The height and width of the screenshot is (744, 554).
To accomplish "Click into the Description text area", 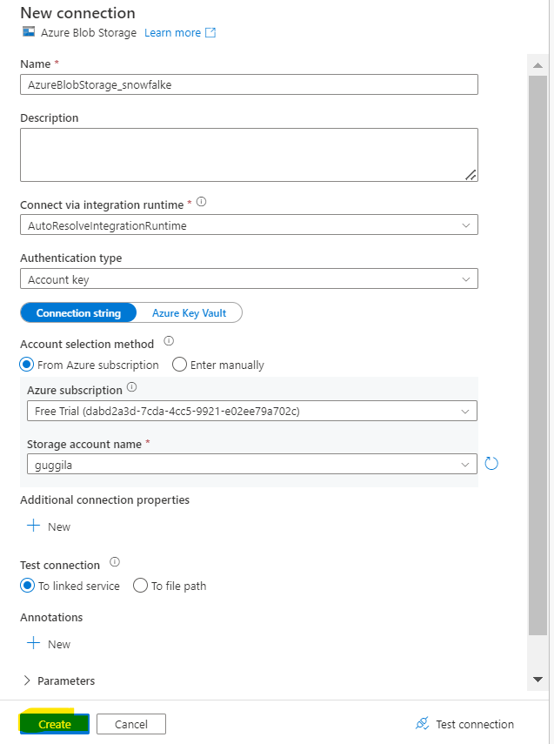I will pyautogui.click(x=249, y=155).
